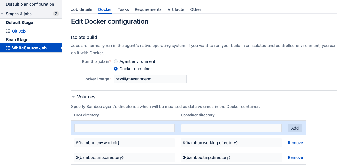Open the Other tab
Image resolution: width=340 pixels, height=168 pixels.
tap(196, 9)
